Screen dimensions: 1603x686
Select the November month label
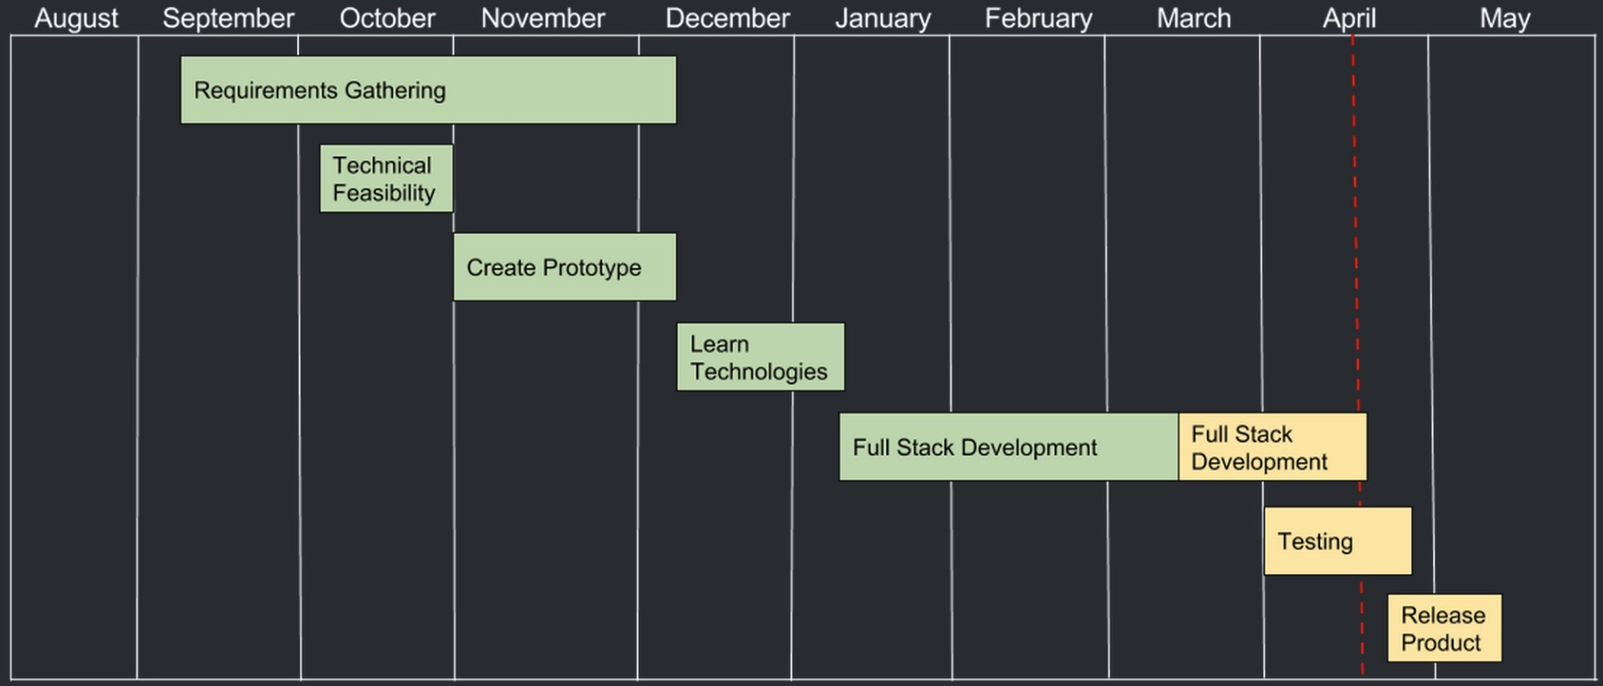coord(544,18)
